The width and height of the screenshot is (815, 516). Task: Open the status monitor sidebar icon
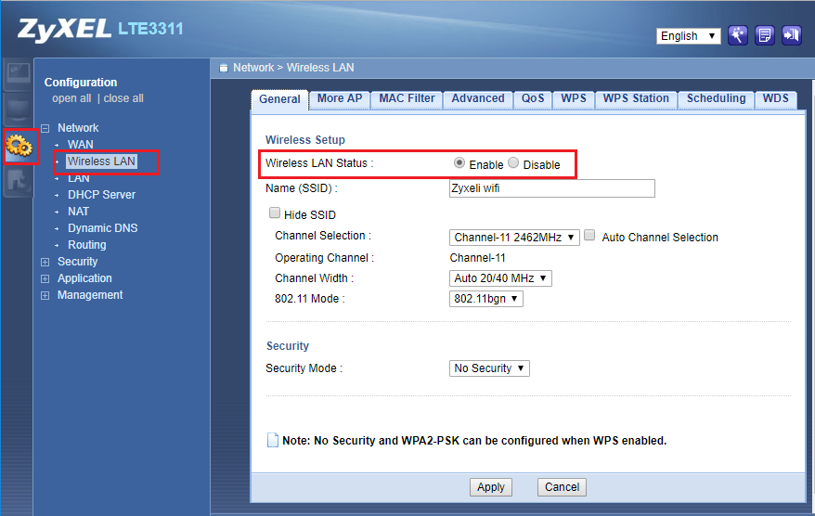18,74
